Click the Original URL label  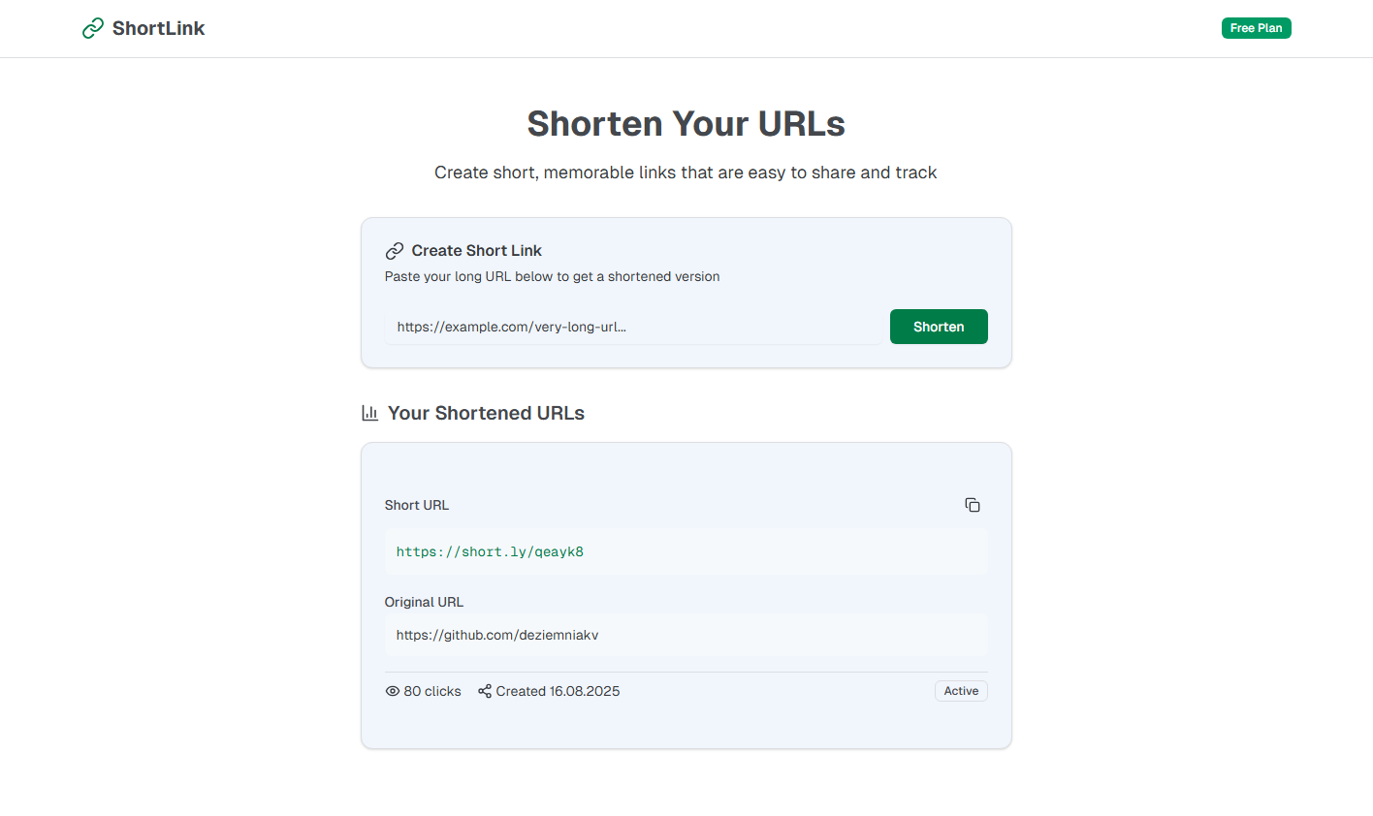point(424,602)
